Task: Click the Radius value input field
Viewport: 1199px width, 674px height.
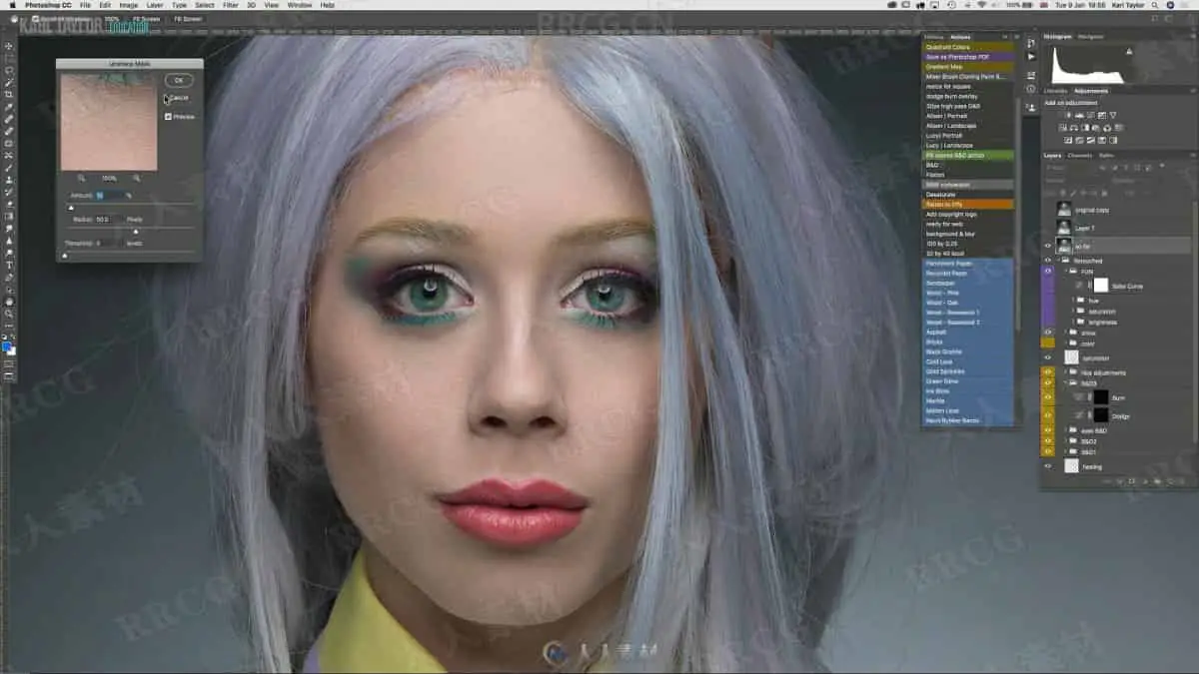Action: (x=109, y=219)
